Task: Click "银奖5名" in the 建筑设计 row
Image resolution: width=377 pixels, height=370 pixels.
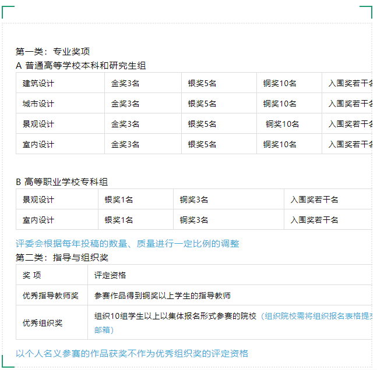Action: tap(202, 84)
